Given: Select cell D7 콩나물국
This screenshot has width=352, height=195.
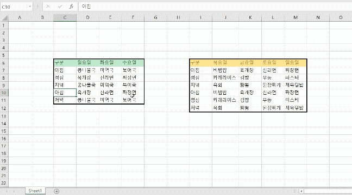Looking at the screenshot, I should tap(87, 70).
